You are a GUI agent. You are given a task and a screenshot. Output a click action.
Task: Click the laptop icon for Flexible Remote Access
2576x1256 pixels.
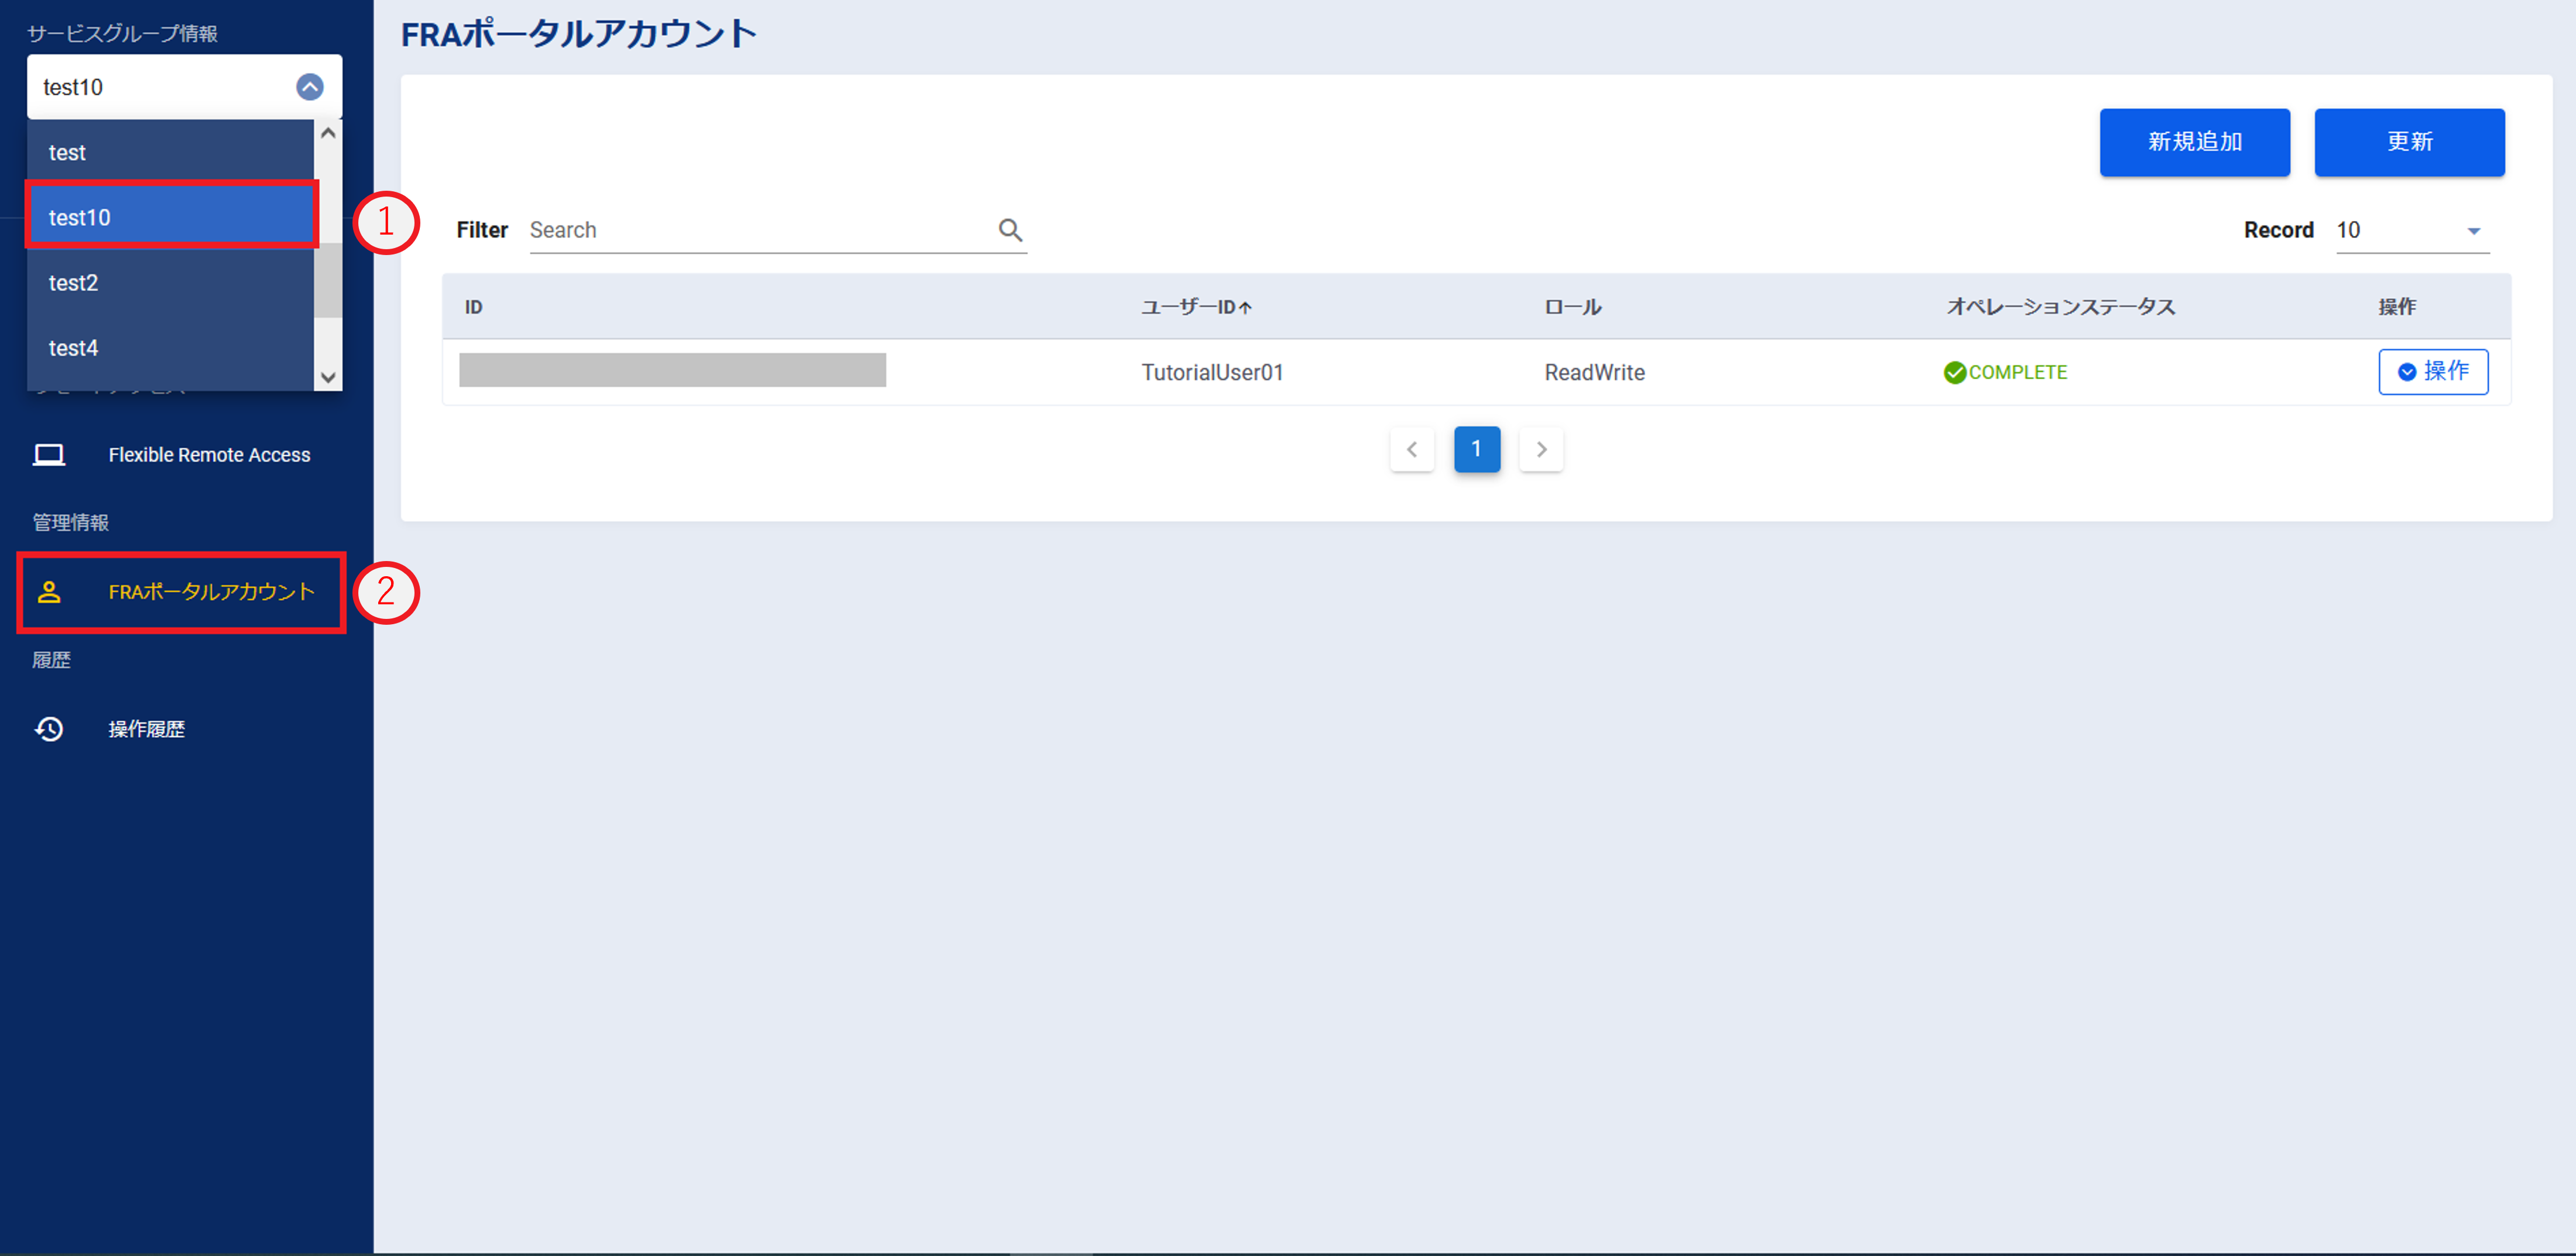(49, 456)
